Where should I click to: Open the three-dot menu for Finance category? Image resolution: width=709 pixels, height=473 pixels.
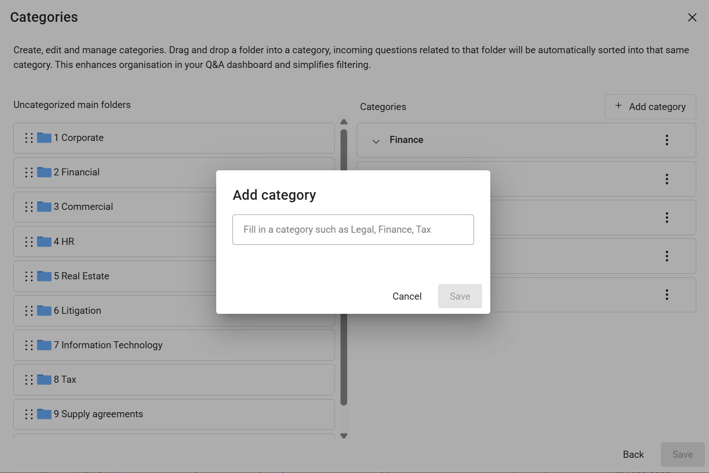(x=667, y=140)
